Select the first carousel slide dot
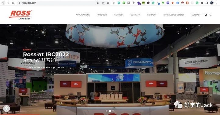Screen dimensions: 220x115 (107, 111)
